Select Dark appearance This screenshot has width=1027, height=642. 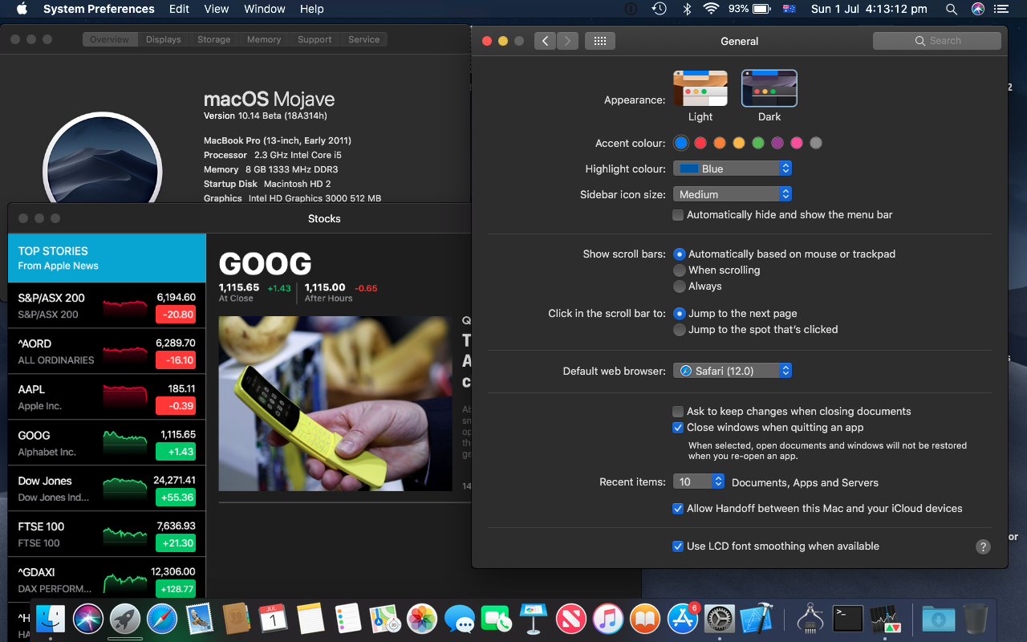769,95
